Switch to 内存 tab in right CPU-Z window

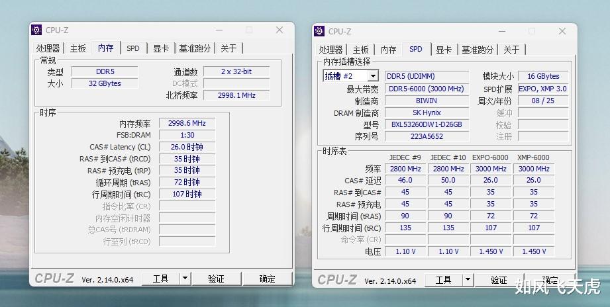click(x=389, y=50)
